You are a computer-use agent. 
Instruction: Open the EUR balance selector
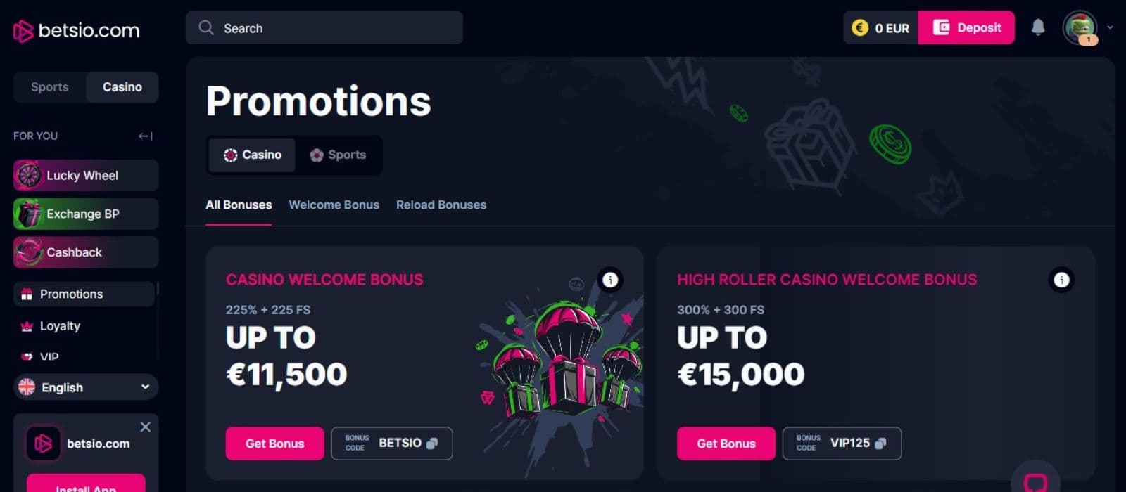881,28
